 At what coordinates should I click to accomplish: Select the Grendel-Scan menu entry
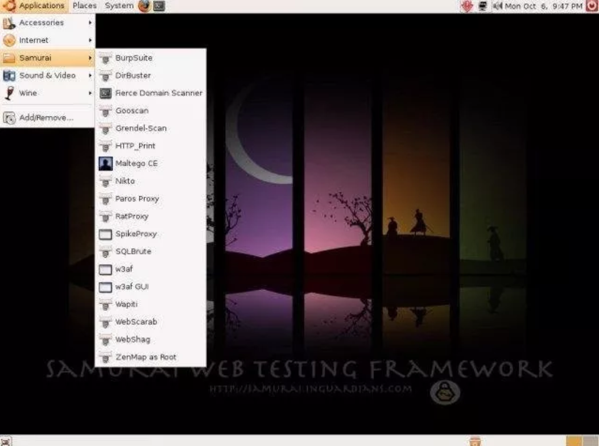pyautogui.click(x=151, y=129)
